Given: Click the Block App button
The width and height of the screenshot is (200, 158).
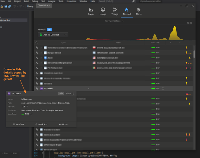Looking at the screenshot, I should click(x=41, y=124).
